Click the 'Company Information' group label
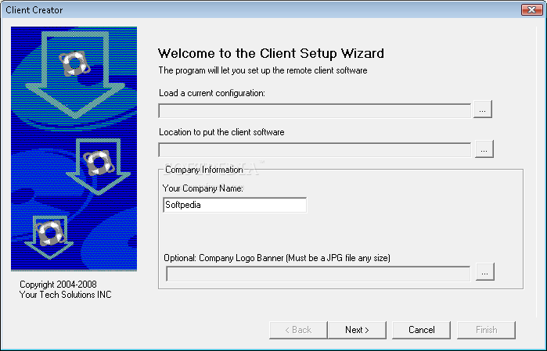Viewport: 547px width, 351px height. click(204, 170)
